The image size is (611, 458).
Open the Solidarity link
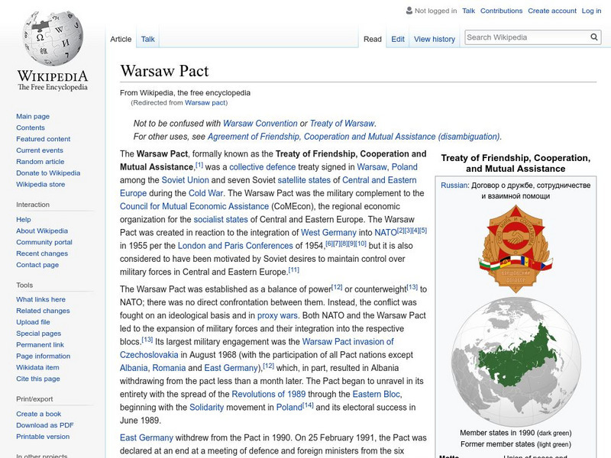tap(206, 408)
